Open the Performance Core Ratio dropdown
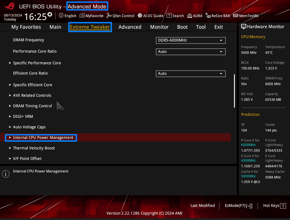The width and height of the screenshot is (290, 220). (x=191, y=52)
